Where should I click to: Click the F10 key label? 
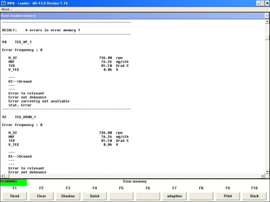point(254,188)
